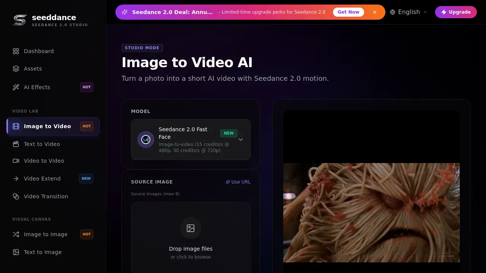486x273 pixels.
Task: Click the STUDIO MODE badge
Action: [142, 48]
